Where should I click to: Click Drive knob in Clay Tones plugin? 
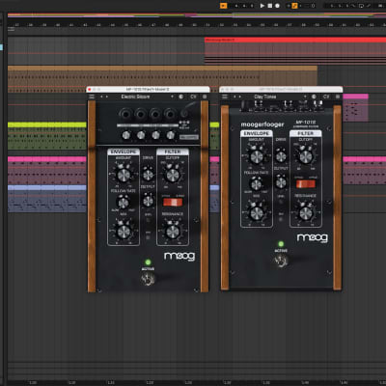[281, 156]
